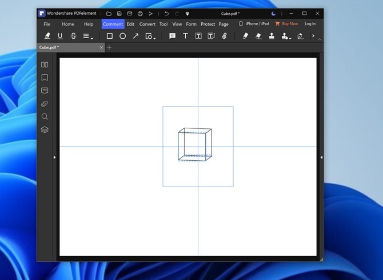Collapse the left panel with arrow handle
383x280 pixels.
coord(54,157)
